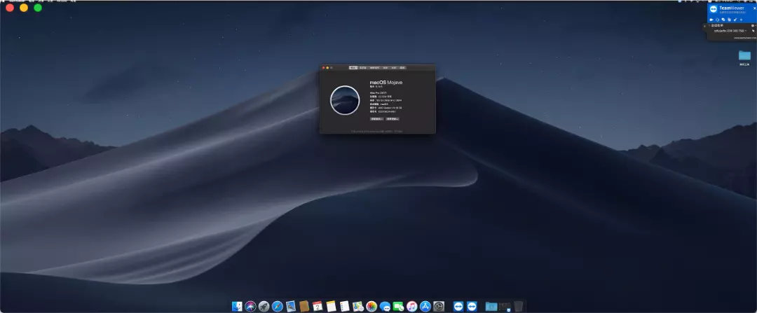Collapse the TeamViewer session list section
The width and height of the screenshot is (757, 313).
(709, 25)
